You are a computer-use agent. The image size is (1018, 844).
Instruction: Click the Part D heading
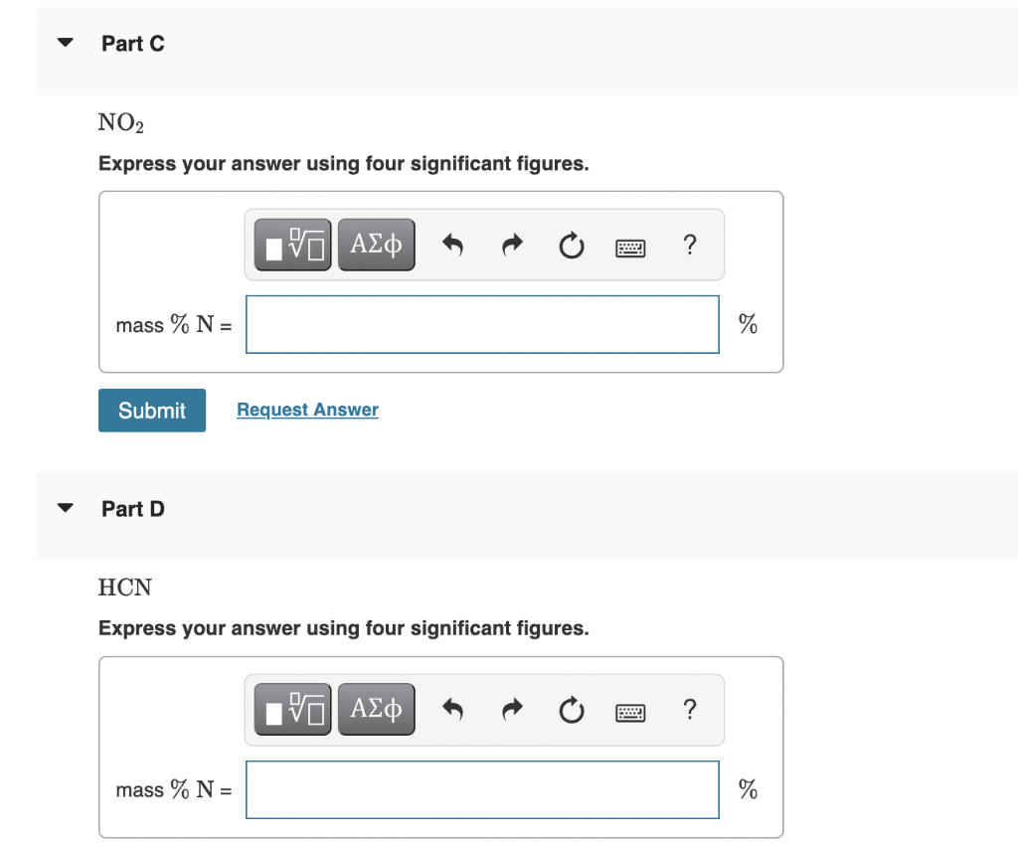pyautogui.click(x=132, y=508)
